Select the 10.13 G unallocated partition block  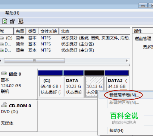click(94, 84)
